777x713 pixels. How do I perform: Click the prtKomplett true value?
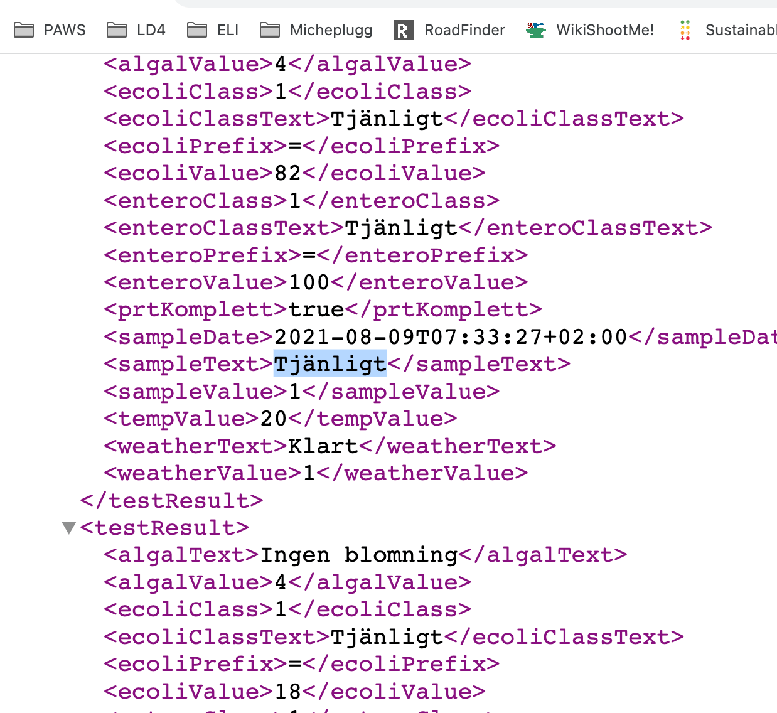316,309
